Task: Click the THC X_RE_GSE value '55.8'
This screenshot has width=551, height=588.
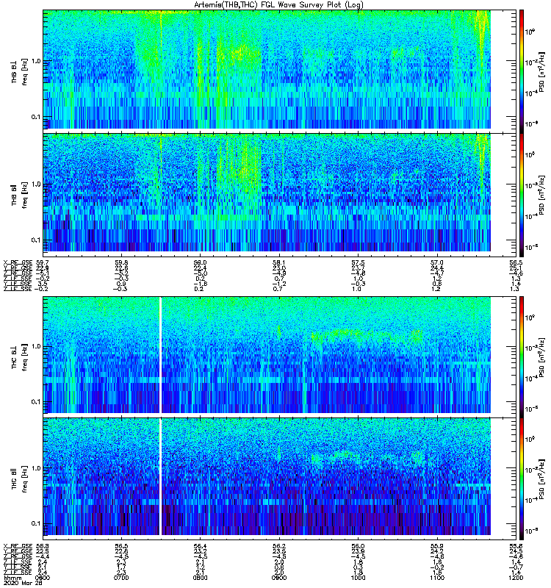Action: coord(516,546)
